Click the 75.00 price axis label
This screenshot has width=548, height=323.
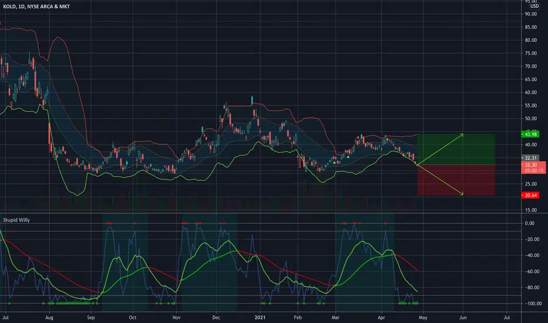(x=530, y=53)
